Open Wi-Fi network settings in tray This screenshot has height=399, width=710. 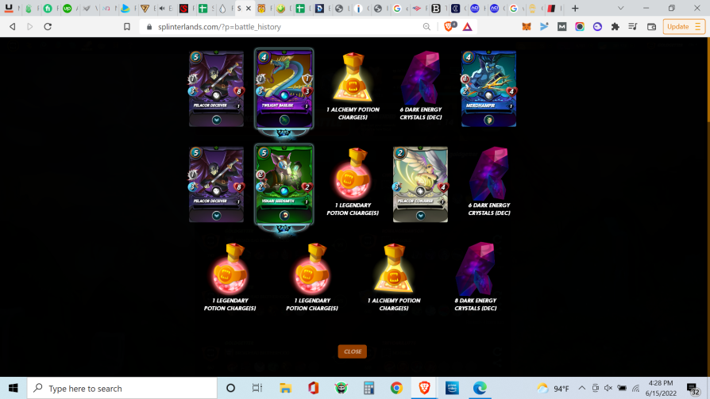point(635,388)
